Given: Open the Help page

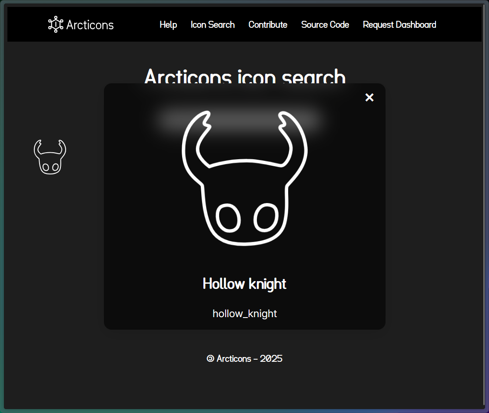Looking at the screenshot, I should [168, 25].
